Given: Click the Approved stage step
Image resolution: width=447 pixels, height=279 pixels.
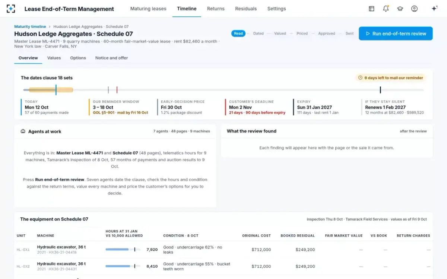Looking at the screenshot, I should [x=327, y=33].
